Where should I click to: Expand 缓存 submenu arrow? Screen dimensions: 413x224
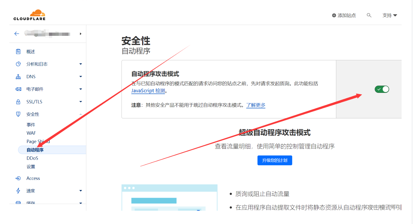pyautogui.click(x=80, y=203)
